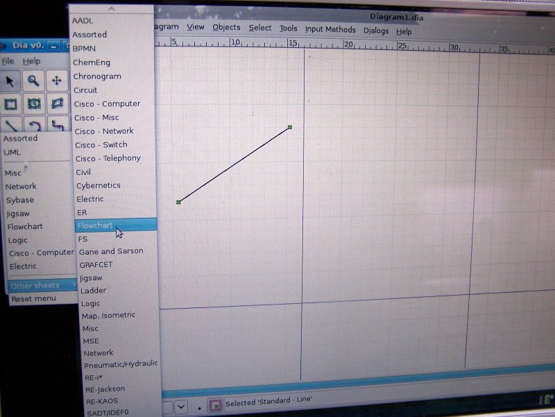555x417 pixels.
Task: Click the upper endpoint handle of the line
Action: click(x=290, y=127)
